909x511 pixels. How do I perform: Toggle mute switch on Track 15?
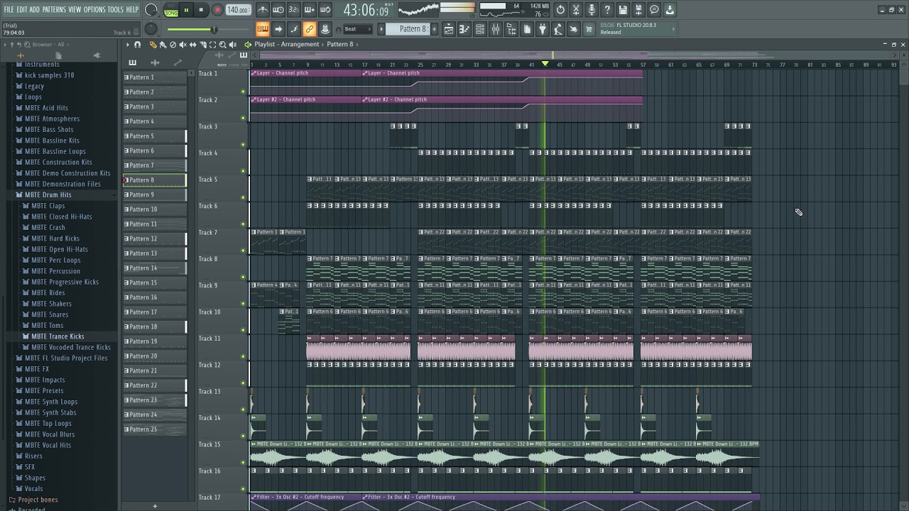[243, 463]
